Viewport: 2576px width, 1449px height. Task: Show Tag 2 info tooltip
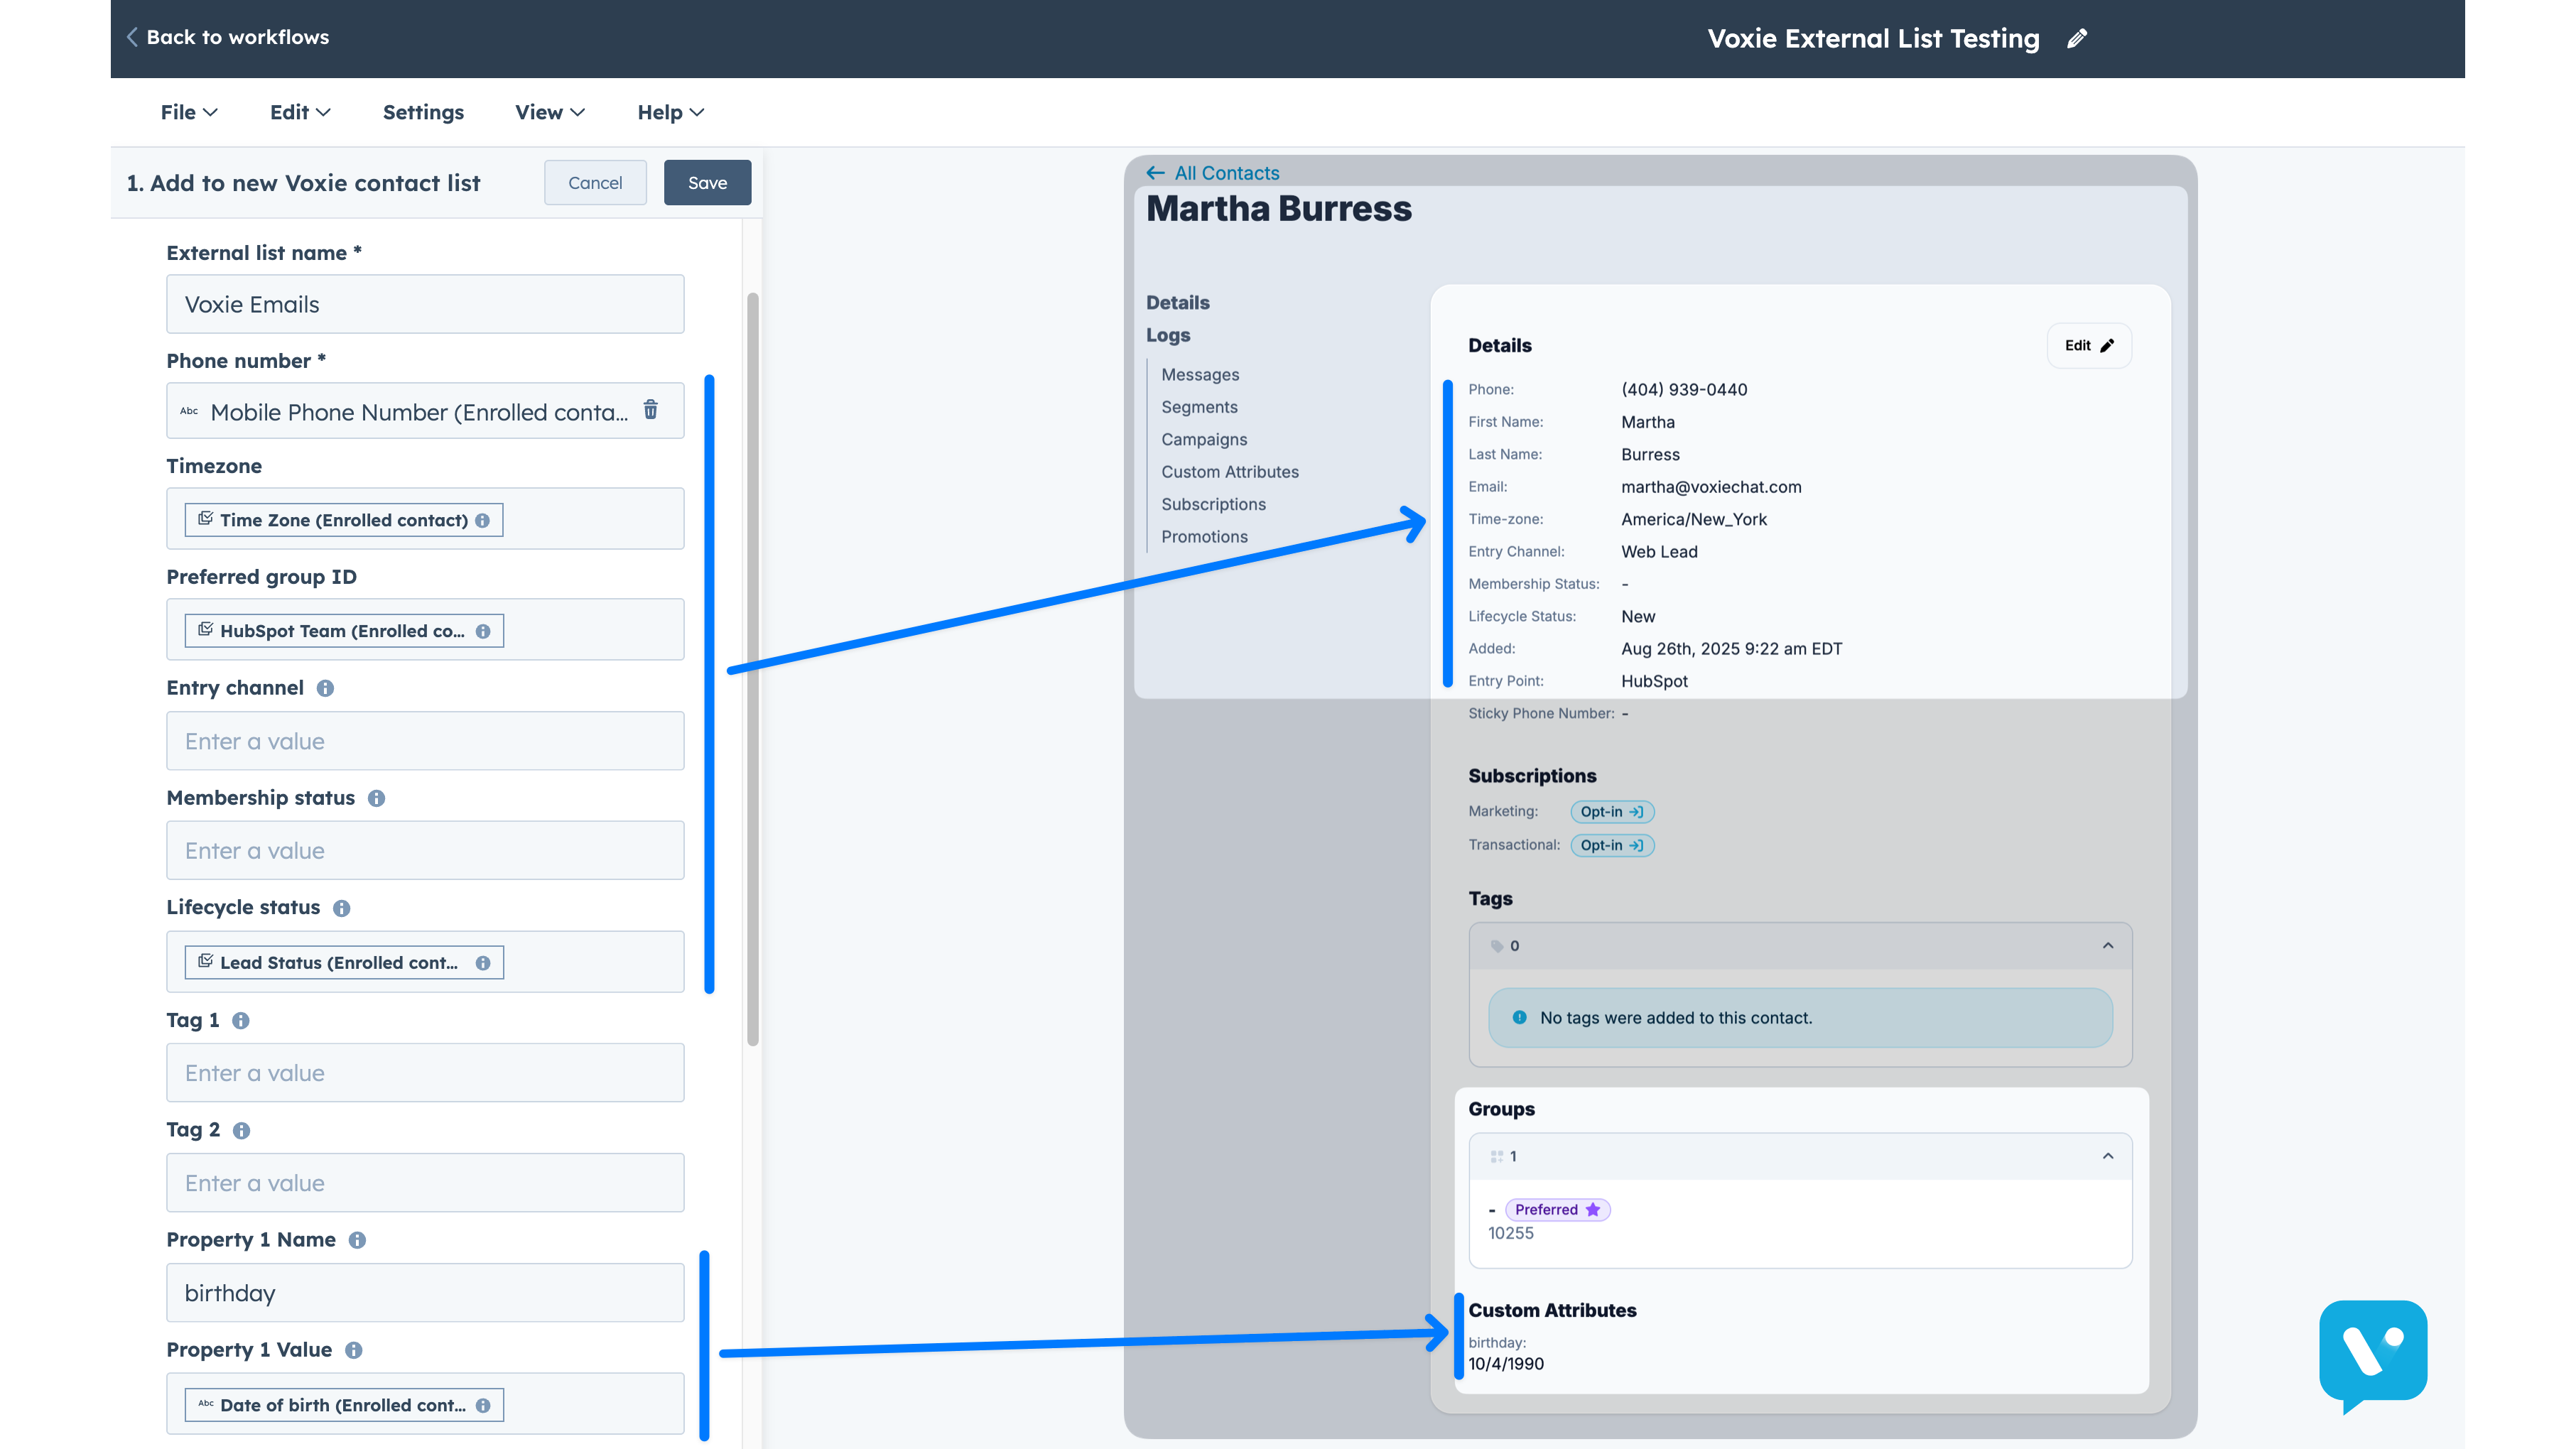(241, 1130)
